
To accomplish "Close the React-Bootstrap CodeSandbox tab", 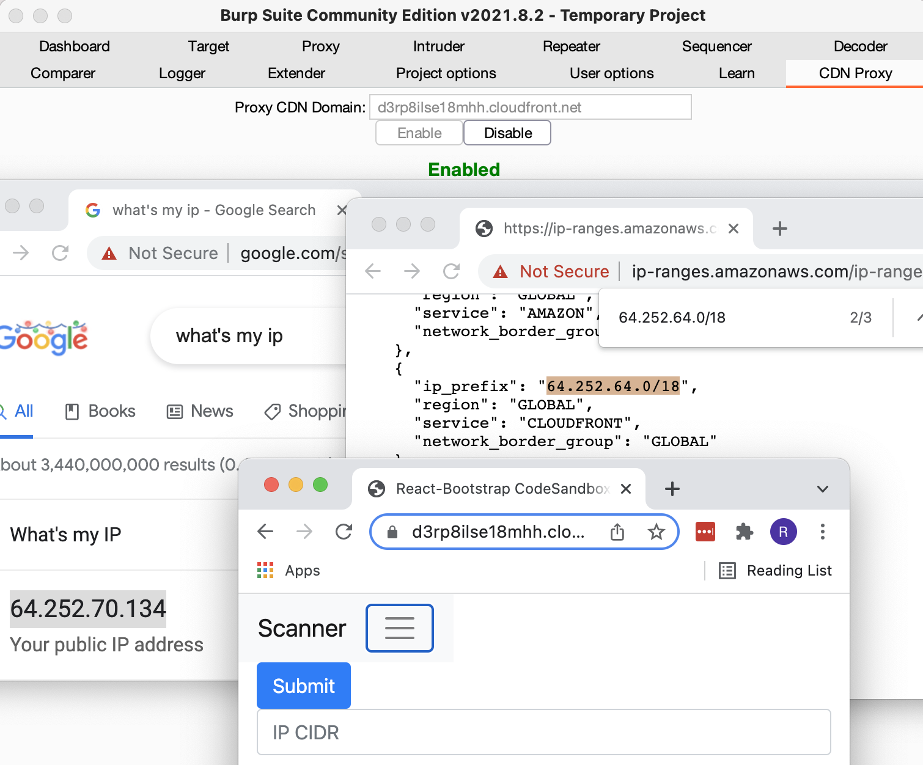I will [x=626, y=489].
